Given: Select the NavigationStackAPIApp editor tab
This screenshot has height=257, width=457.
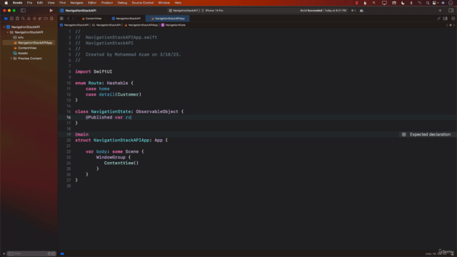Looking at the screenshot, I should [x=168, y=19].
